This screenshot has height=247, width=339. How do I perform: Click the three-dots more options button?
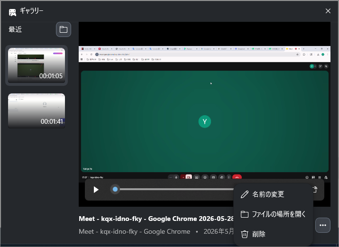pos(323,225)
